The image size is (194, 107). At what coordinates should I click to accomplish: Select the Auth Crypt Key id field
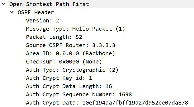click(x=59, y=78)
